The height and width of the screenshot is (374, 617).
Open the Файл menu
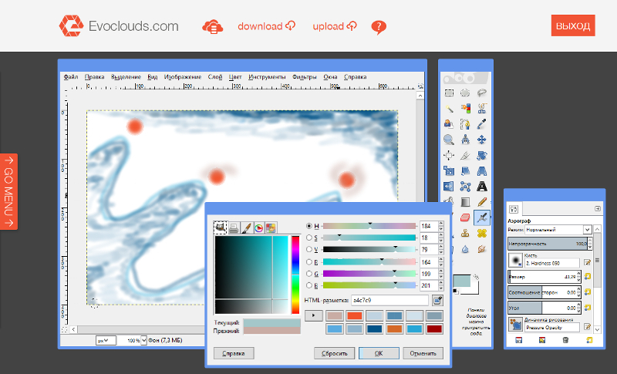(x=71, y=76)
